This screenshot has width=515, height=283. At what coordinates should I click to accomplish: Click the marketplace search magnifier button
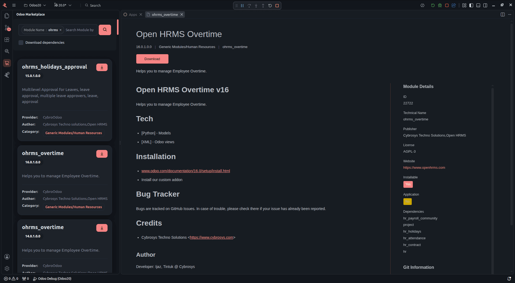coord(105,30)
